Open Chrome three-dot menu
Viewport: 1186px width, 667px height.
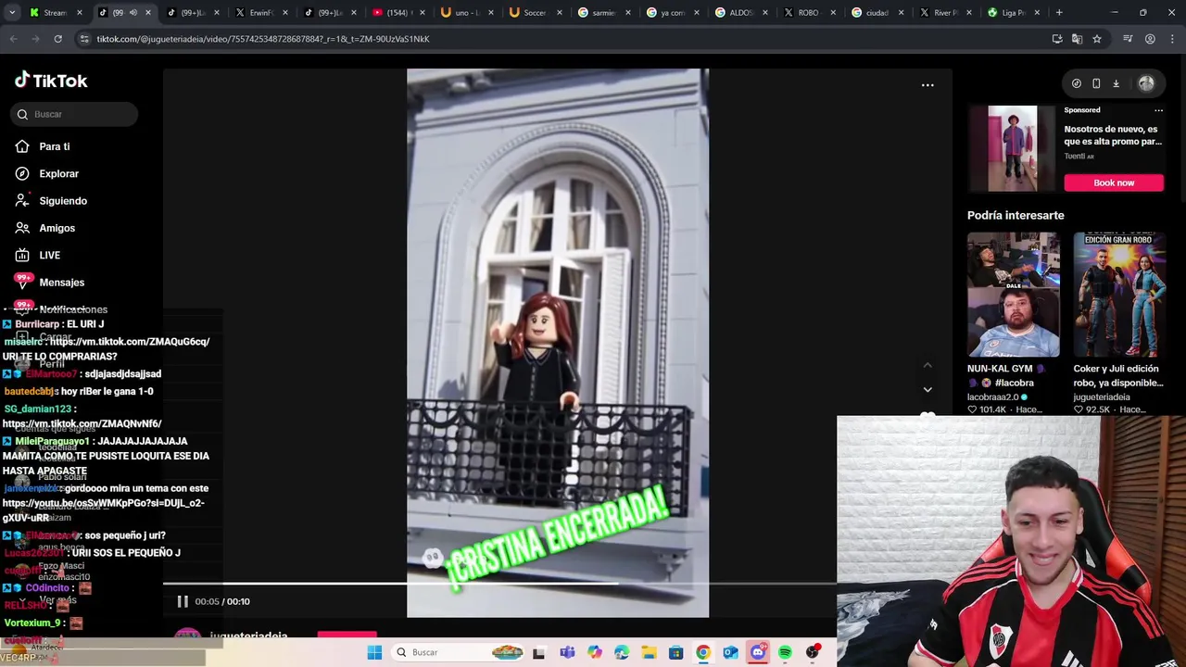1172,39
